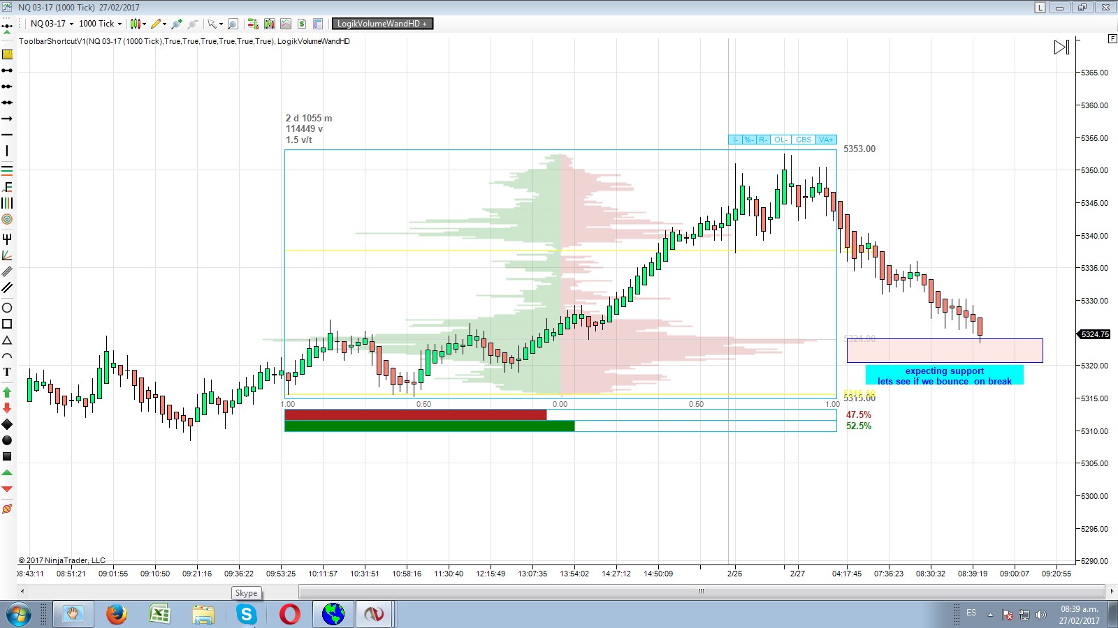The image size is (1118, 628).
Task: Select the rectangle drawing tool
Action: pos(7,324)
